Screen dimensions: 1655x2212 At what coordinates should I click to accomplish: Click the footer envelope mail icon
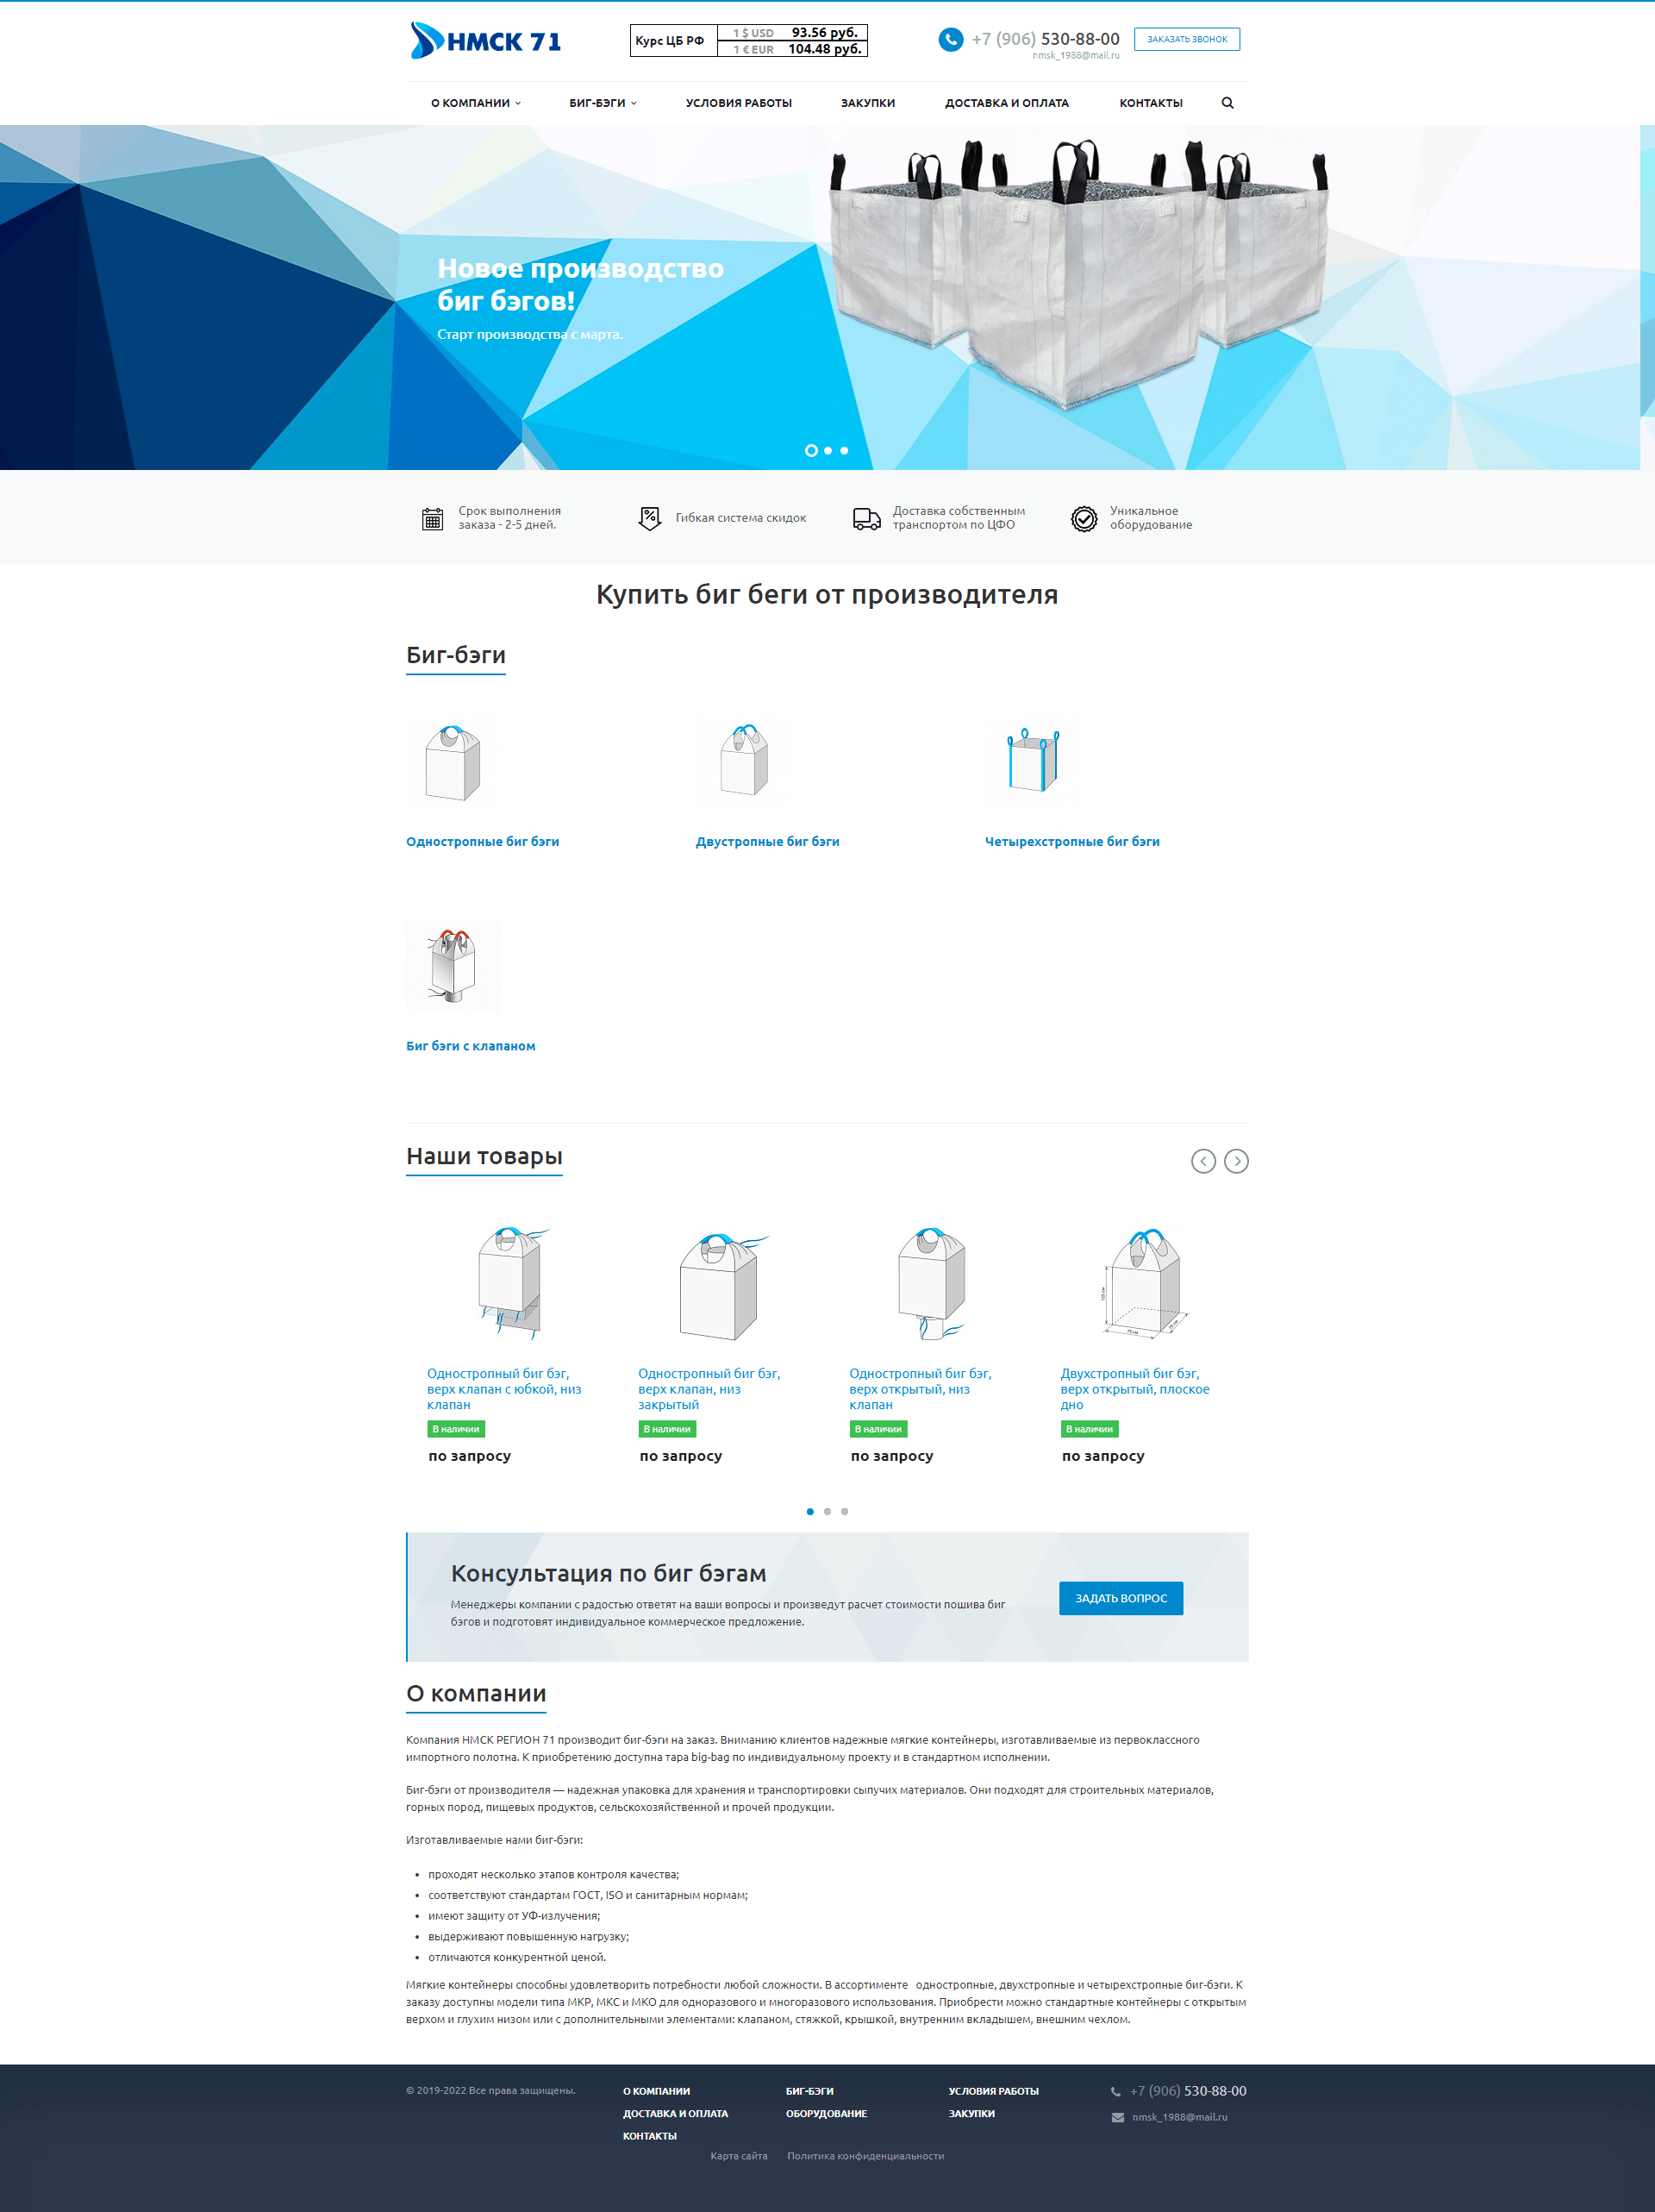click(x=1117, y=2117)
